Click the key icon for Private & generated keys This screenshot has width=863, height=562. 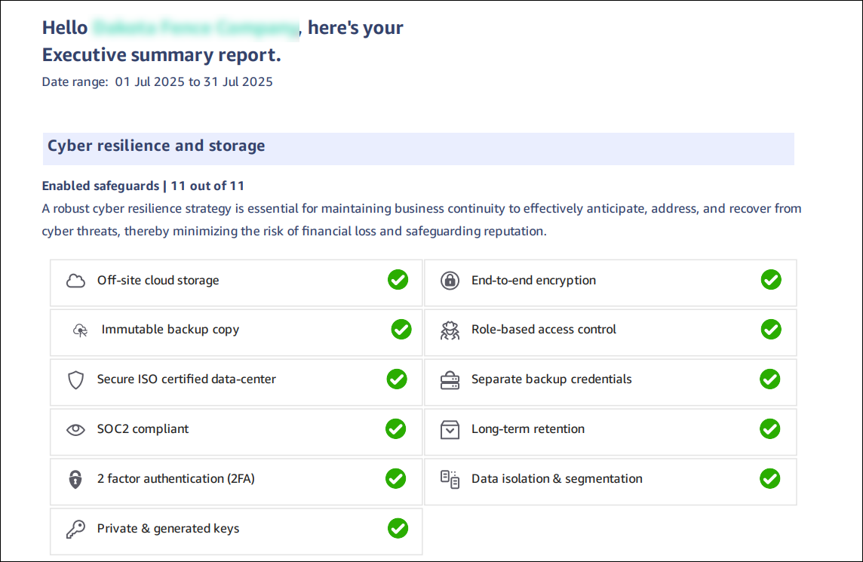click(x=75, y=529)
